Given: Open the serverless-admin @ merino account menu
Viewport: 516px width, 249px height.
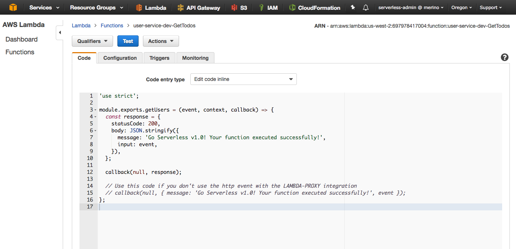Looking at the screenshot, I should pos(411,8).
